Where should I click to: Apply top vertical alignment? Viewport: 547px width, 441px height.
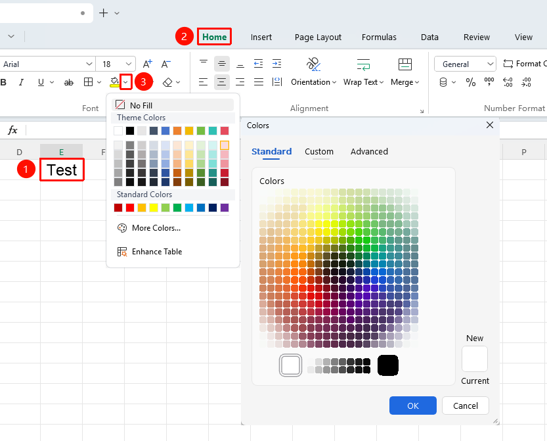204,64
